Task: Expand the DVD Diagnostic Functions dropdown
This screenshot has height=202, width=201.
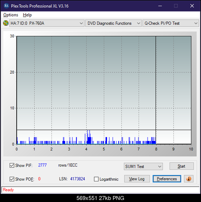Action: coord(113,23)
